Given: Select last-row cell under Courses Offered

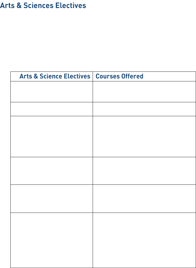Looking at the screenshot, I should pos(144,240).
